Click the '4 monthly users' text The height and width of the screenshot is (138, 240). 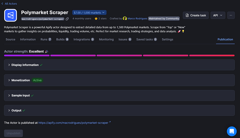pyautogui.click(x=82, y=18)
